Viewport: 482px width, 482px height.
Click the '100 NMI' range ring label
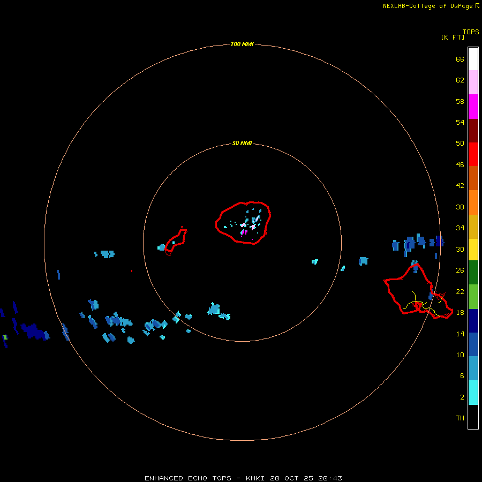click(242, 44)
